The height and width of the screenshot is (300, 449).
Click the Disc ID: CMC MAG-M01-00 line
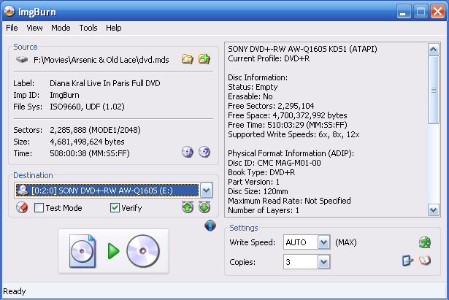click(x=275, y=163)
